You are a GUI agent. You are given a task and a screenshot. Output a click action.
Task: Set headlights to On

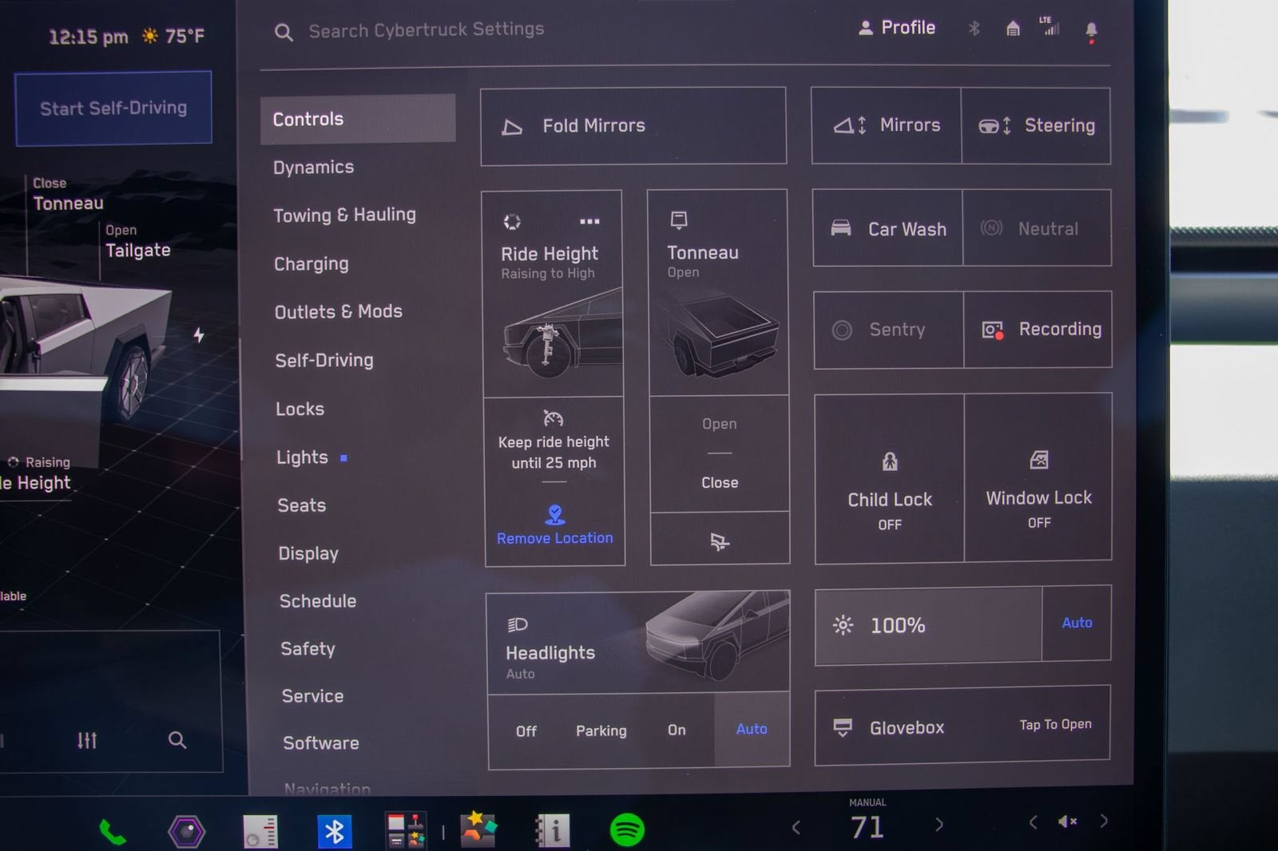[677, 730]
